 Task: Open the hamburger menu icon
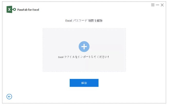point(153,5)
